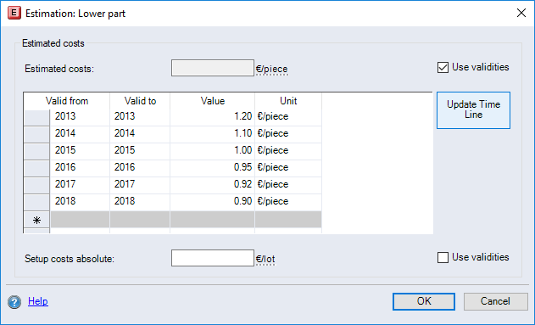Click the Unit cell in the 2018 row

pos(288,203)
